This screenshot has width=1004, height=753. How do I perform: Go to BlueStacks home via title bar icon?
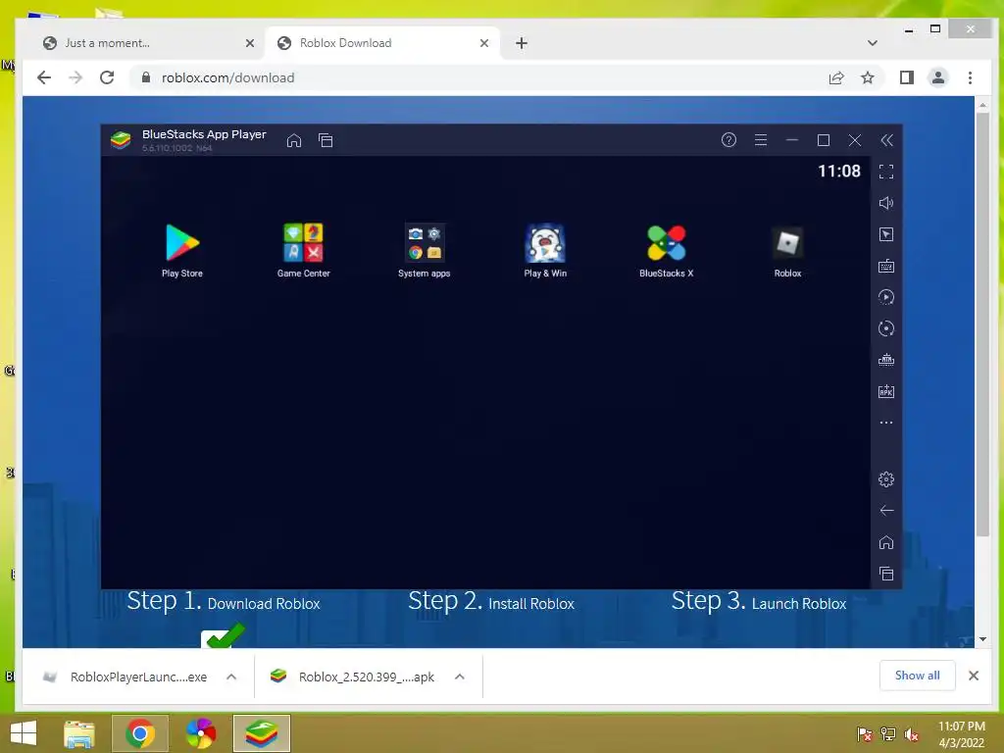click(294, 140)
